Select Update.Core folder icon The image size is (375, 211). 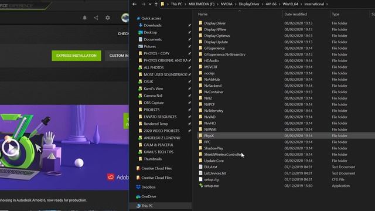pos(200,161)
